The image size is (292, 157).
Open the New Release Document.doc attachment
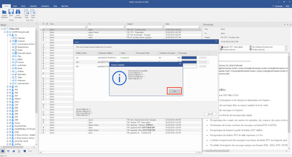tap(261, 47)
